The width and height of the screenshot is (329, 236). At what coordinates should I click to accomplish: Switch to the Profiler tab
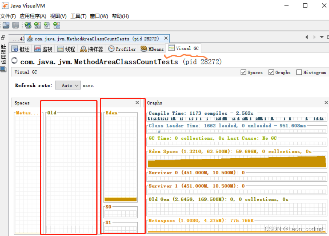(x=122, y=49)
